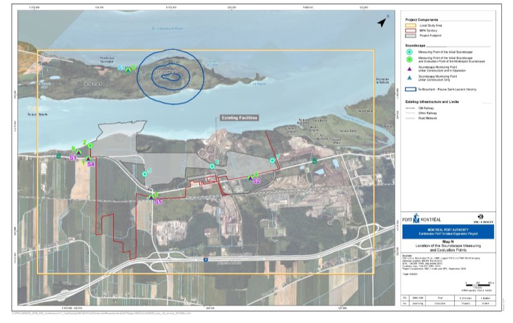The image size is (513, 323).
Task: Click the Local Study Area legend text
Action: tap(431, 25)
